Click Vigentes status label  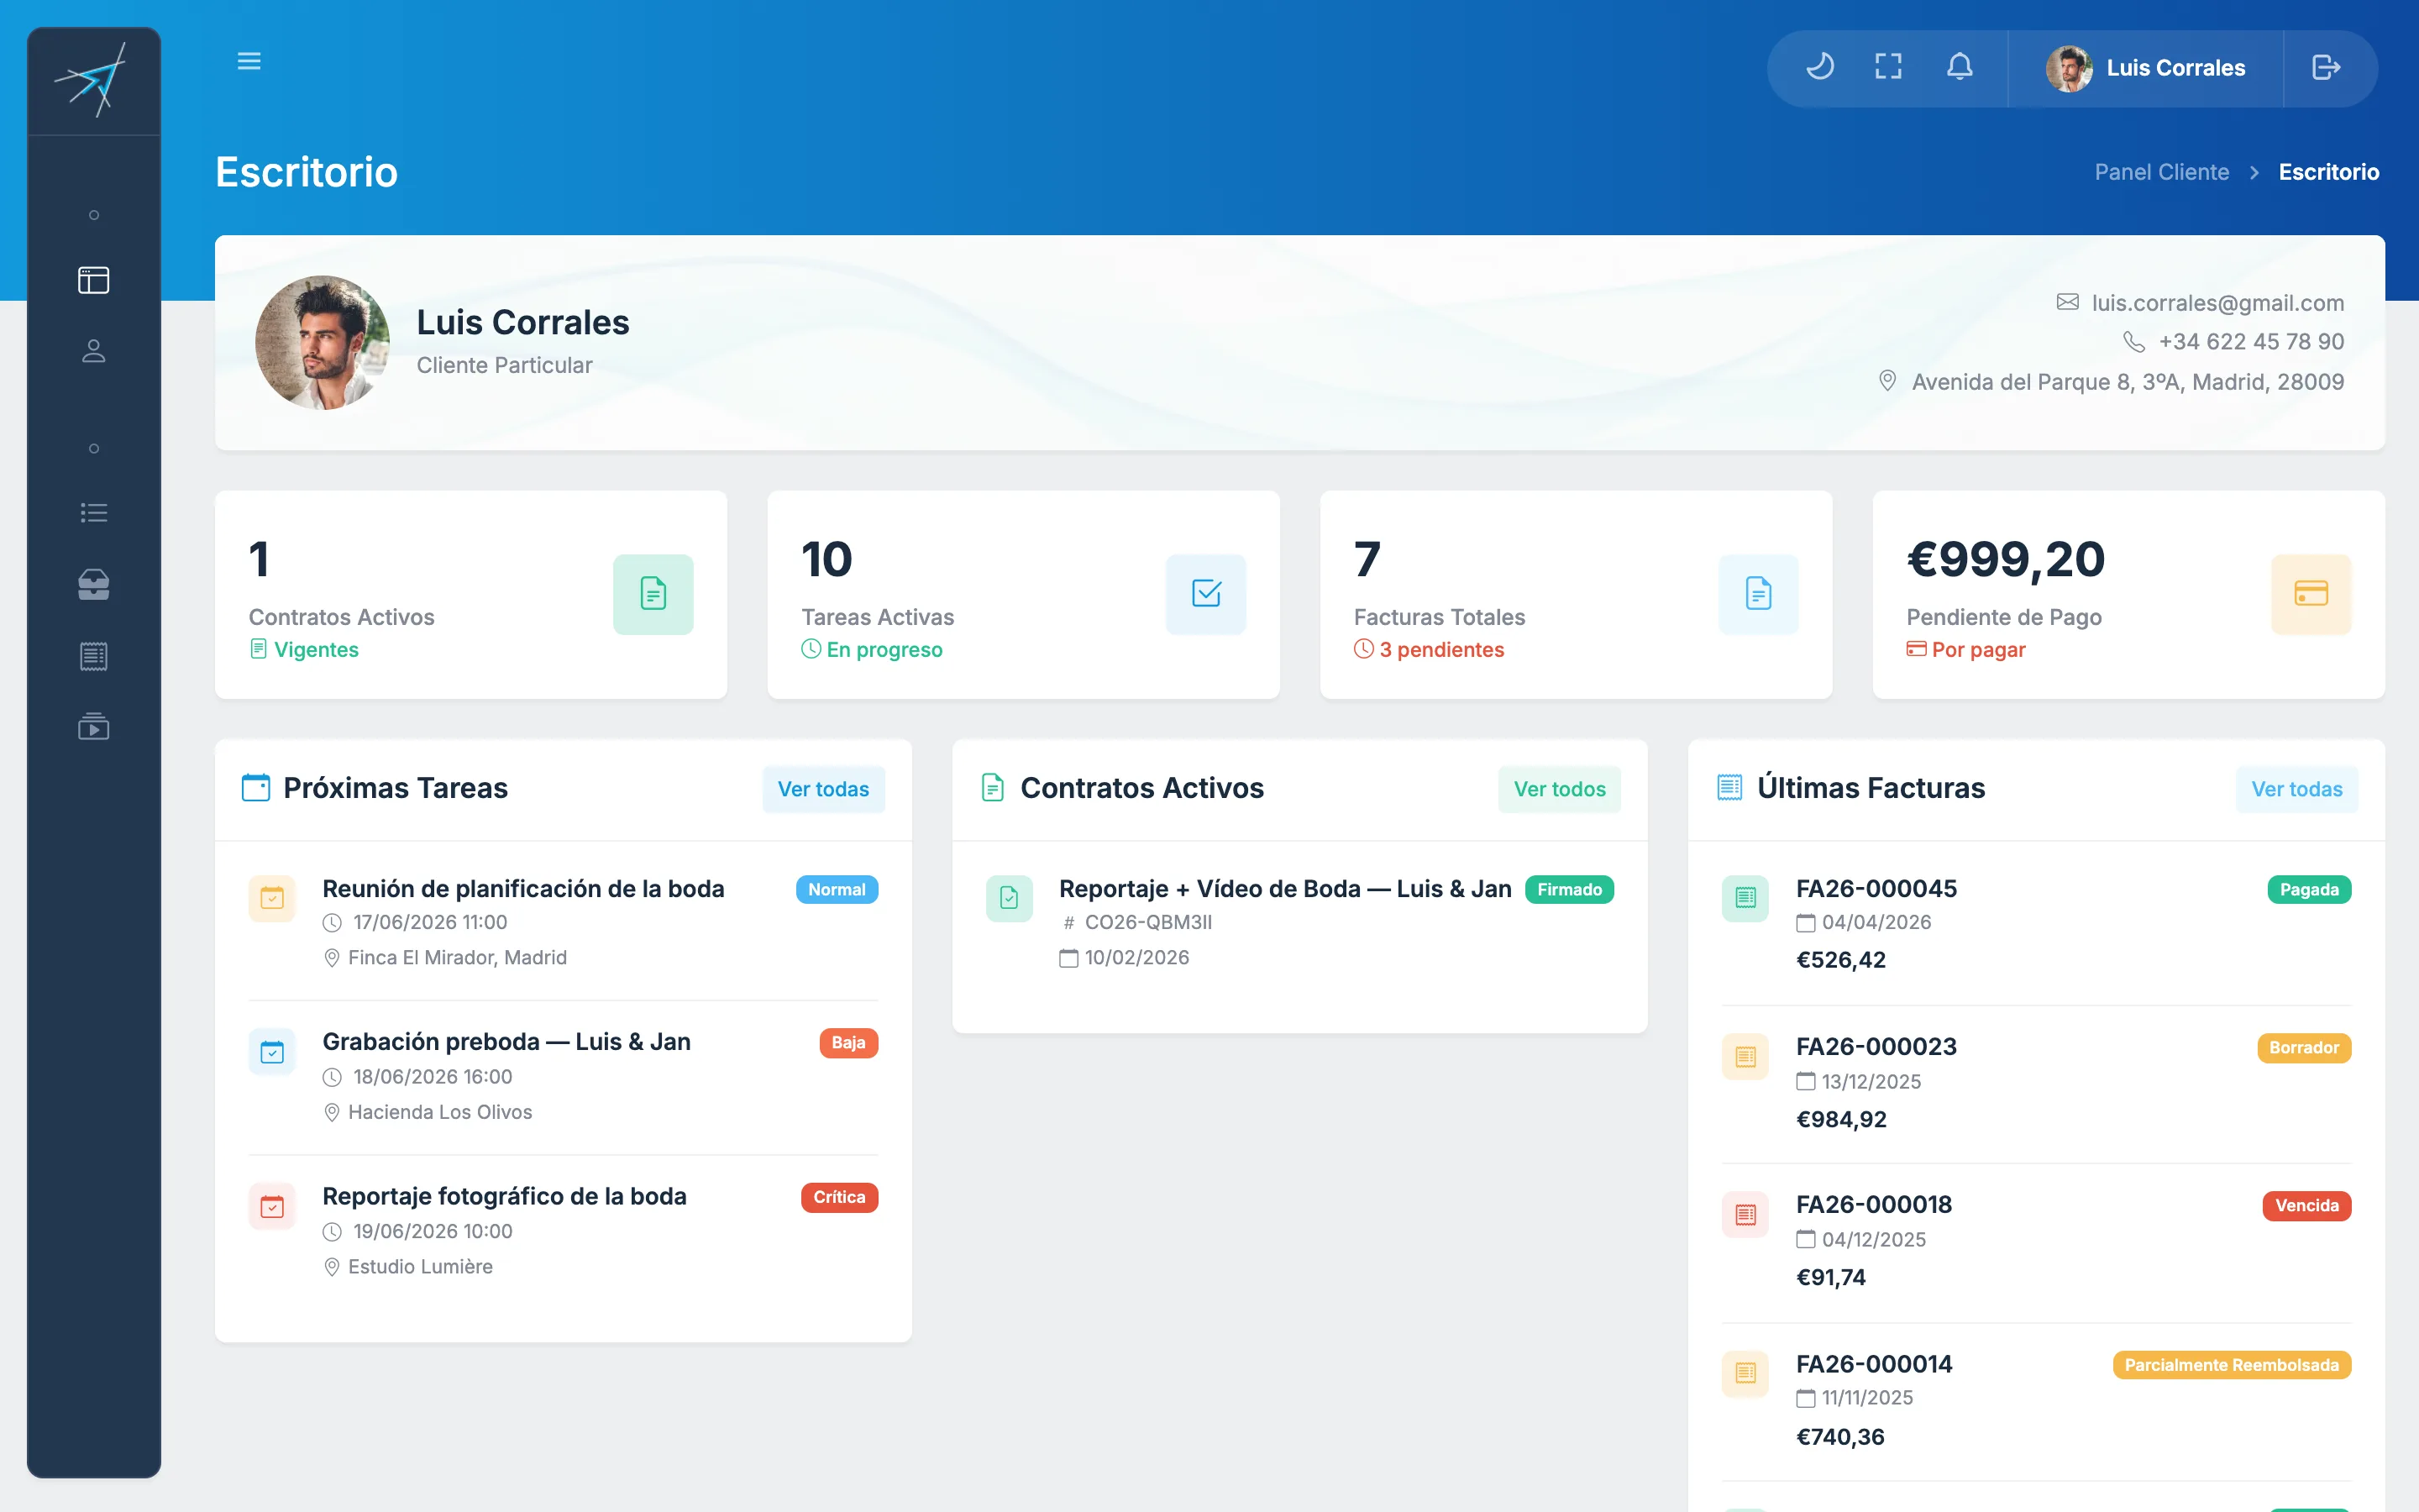(316, 650)
